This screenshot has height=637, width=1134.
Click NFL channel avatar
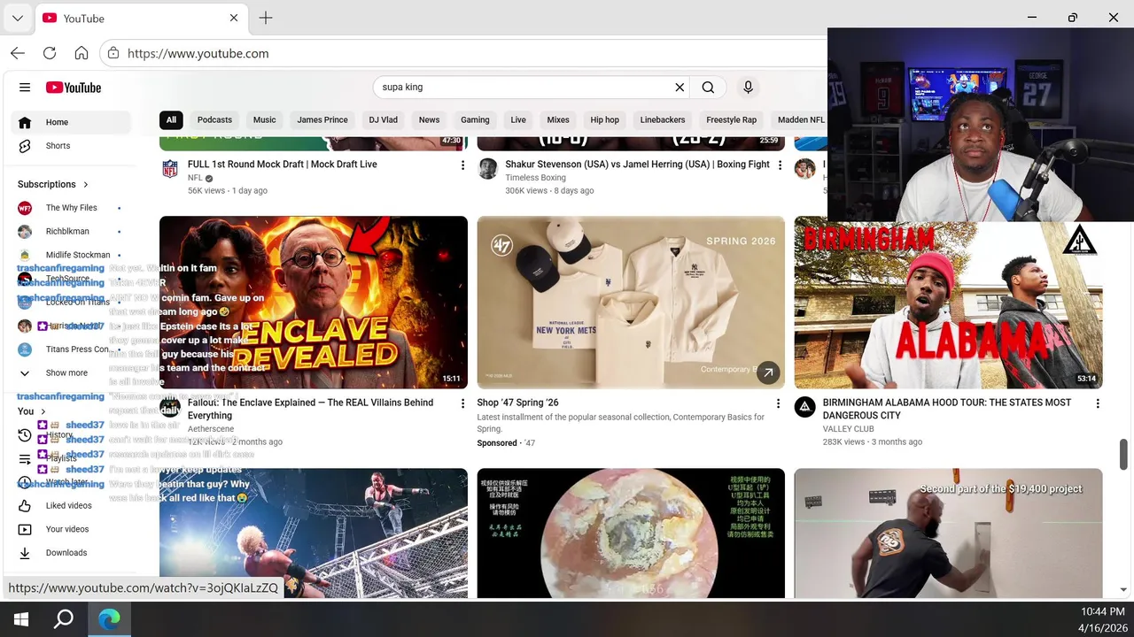[170, 169]
